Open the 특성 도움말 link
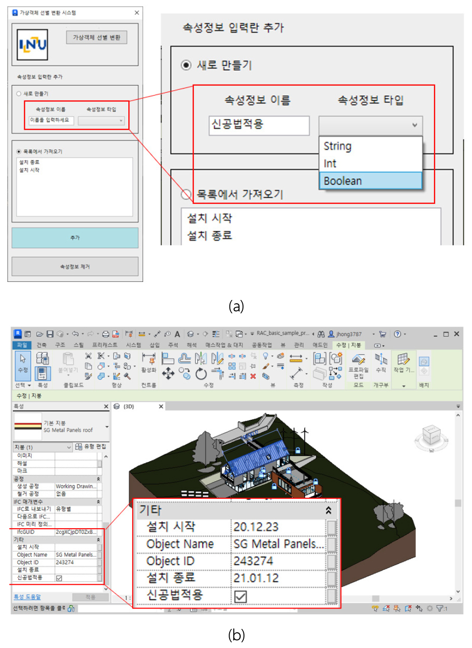This screenshot has height=648, width=472. [27, 597]
